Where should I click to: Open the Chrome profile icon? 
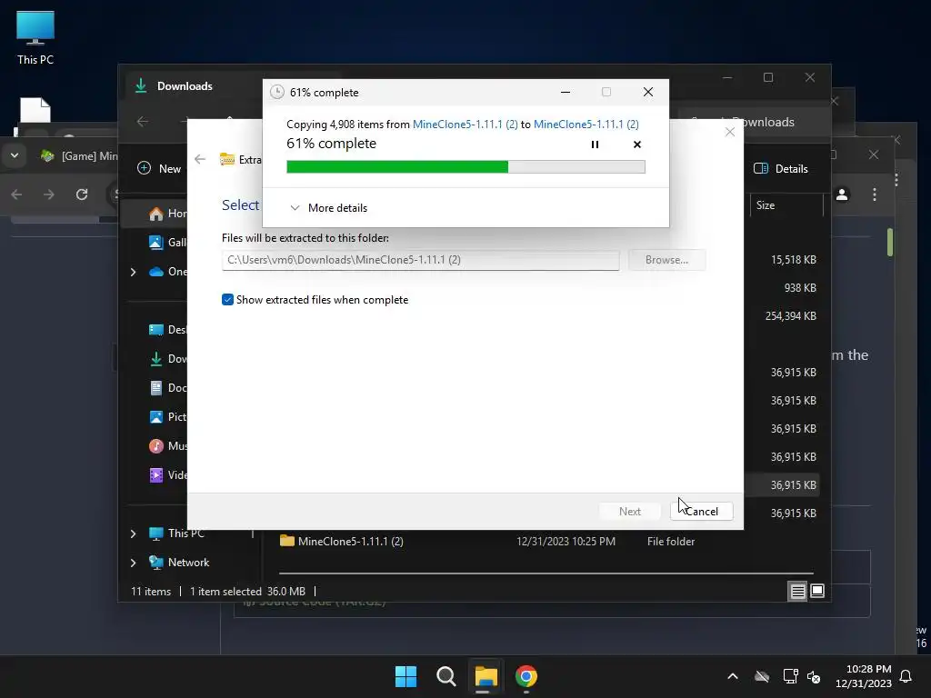pos(842,194)
